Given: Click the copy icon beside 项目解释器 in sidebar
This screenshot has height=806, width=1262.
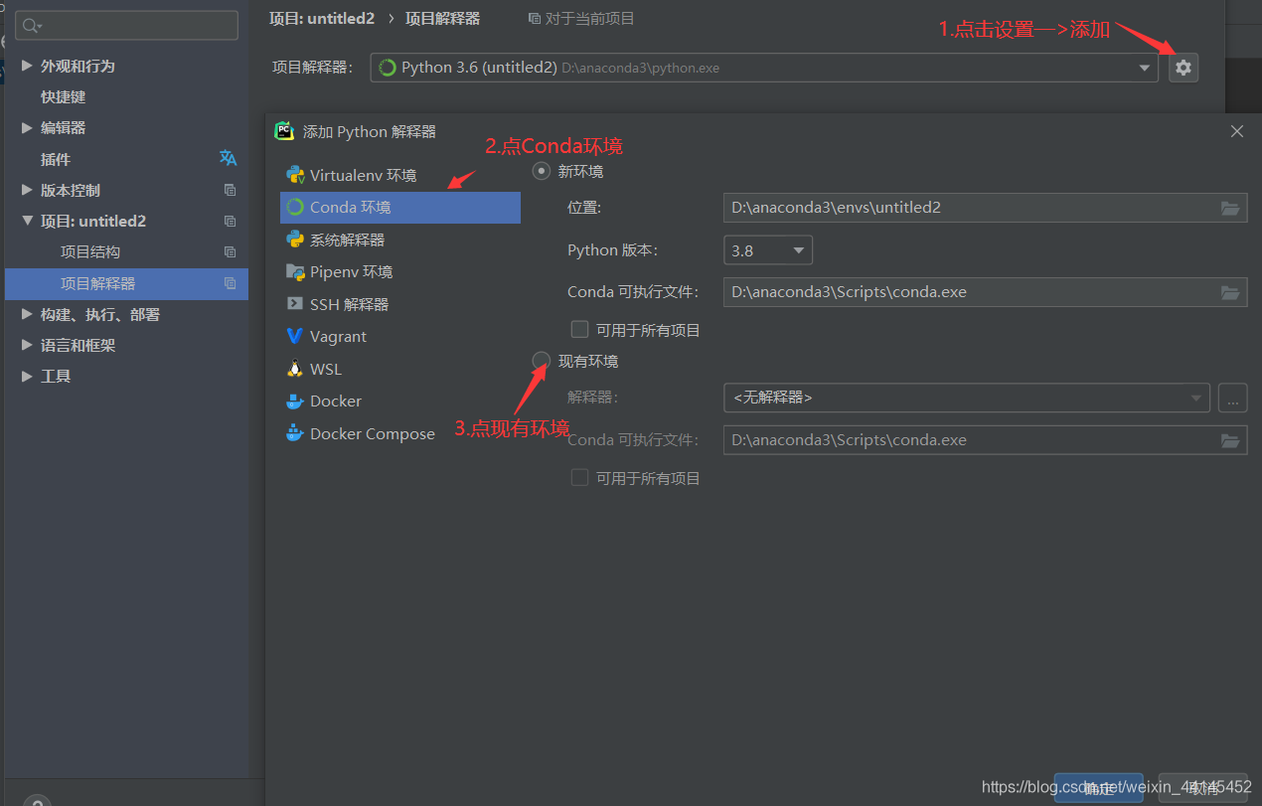Looking at the screenshot, I should (x=231, y=283).
